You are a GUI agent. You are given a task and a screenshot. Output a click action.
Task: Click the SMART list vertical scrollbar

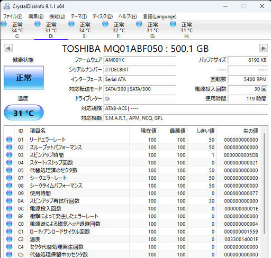coord(264,183)
